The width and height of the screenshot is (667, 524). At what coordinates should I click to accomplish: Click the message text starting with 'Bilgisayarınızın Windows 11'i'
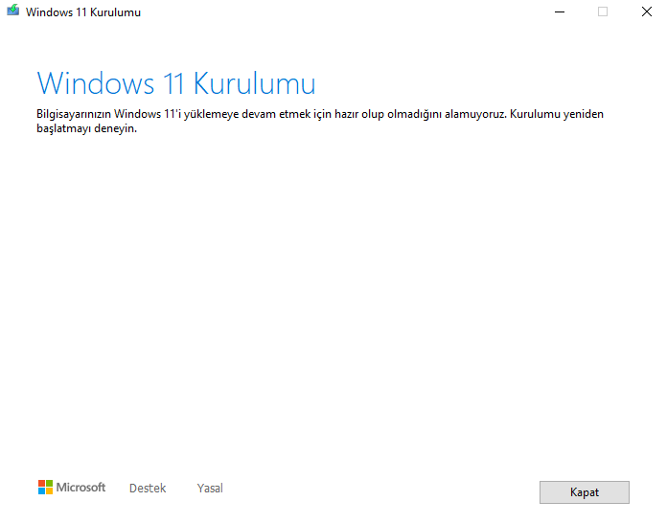(x=320, y=122)
